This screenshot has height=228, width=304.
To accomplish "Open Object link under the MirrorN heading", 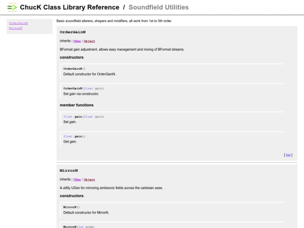I will click(x=90, y=180).
